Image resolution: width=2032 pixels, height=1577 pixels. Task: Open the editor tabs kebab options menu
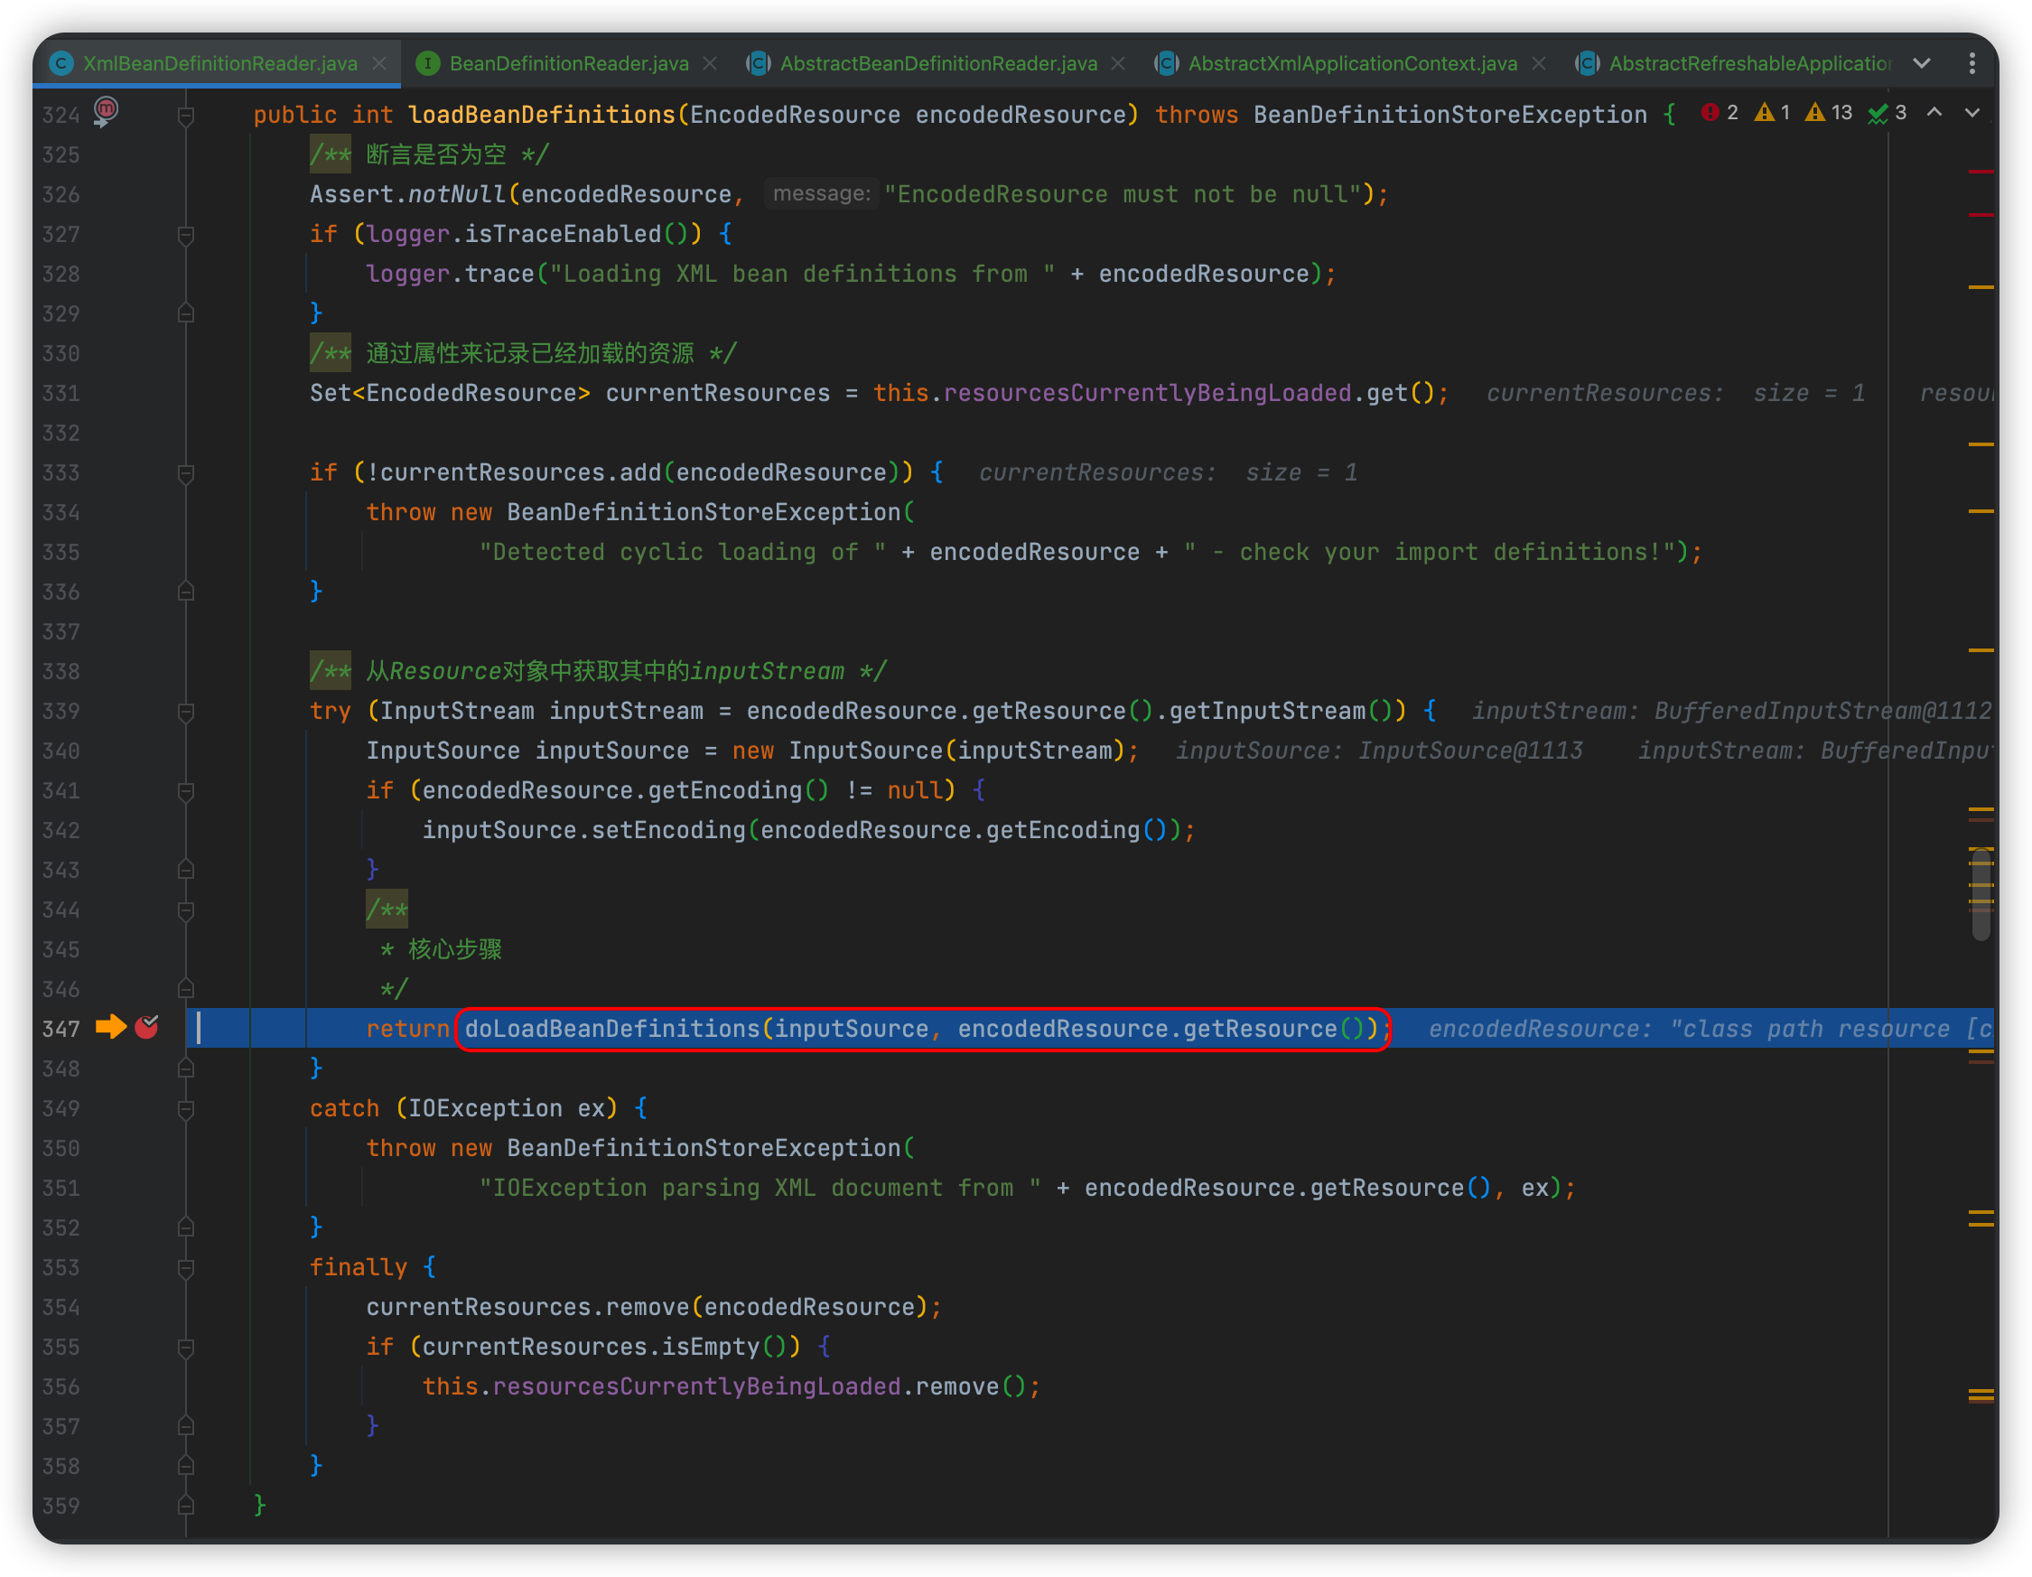pos(1971,63)
